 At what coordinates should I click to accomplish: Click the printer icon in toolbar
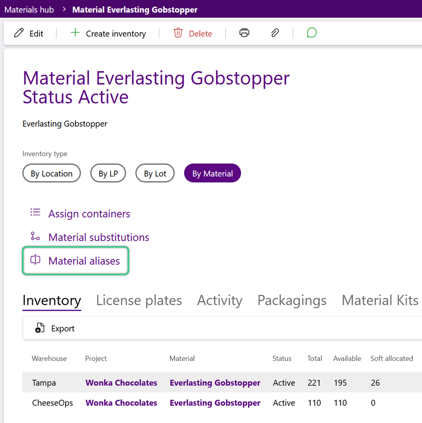(x=244, y=33)
